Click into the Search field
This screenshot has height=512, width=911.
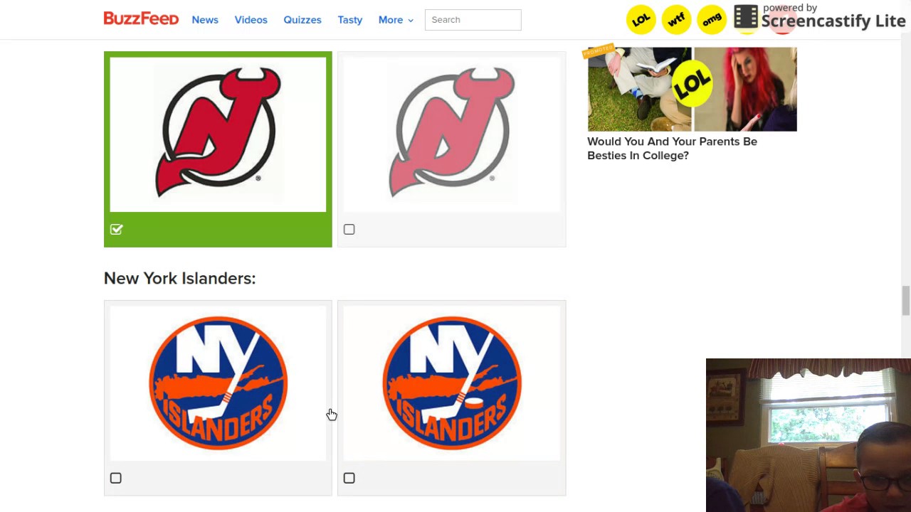473,20
